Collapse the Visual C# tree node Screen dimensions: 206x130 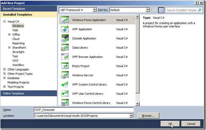(x=4, y=21)
